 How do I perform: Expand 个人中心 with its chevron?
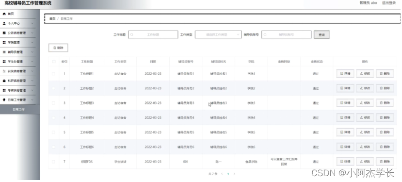[x=32, y=23]
